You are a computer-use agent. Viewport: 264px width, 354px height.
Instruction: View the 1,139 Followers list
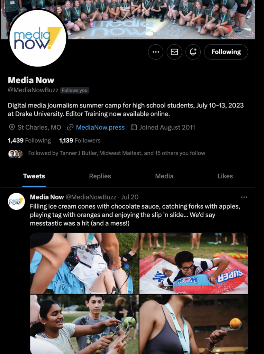(80, 140)
